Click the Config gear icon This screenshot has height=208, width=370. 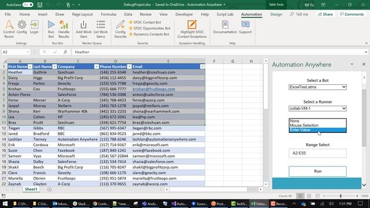coord(22,27)
